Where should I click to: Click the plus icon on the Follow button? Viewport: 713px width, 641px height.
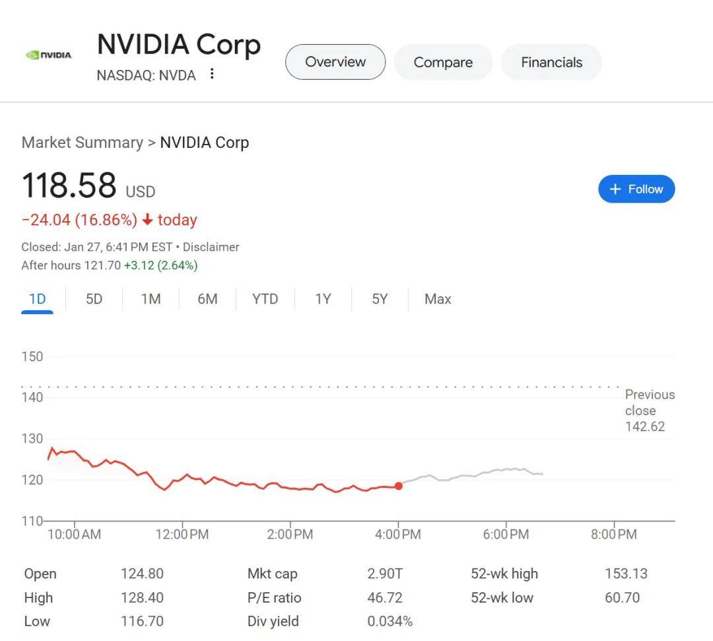point(615,189)
